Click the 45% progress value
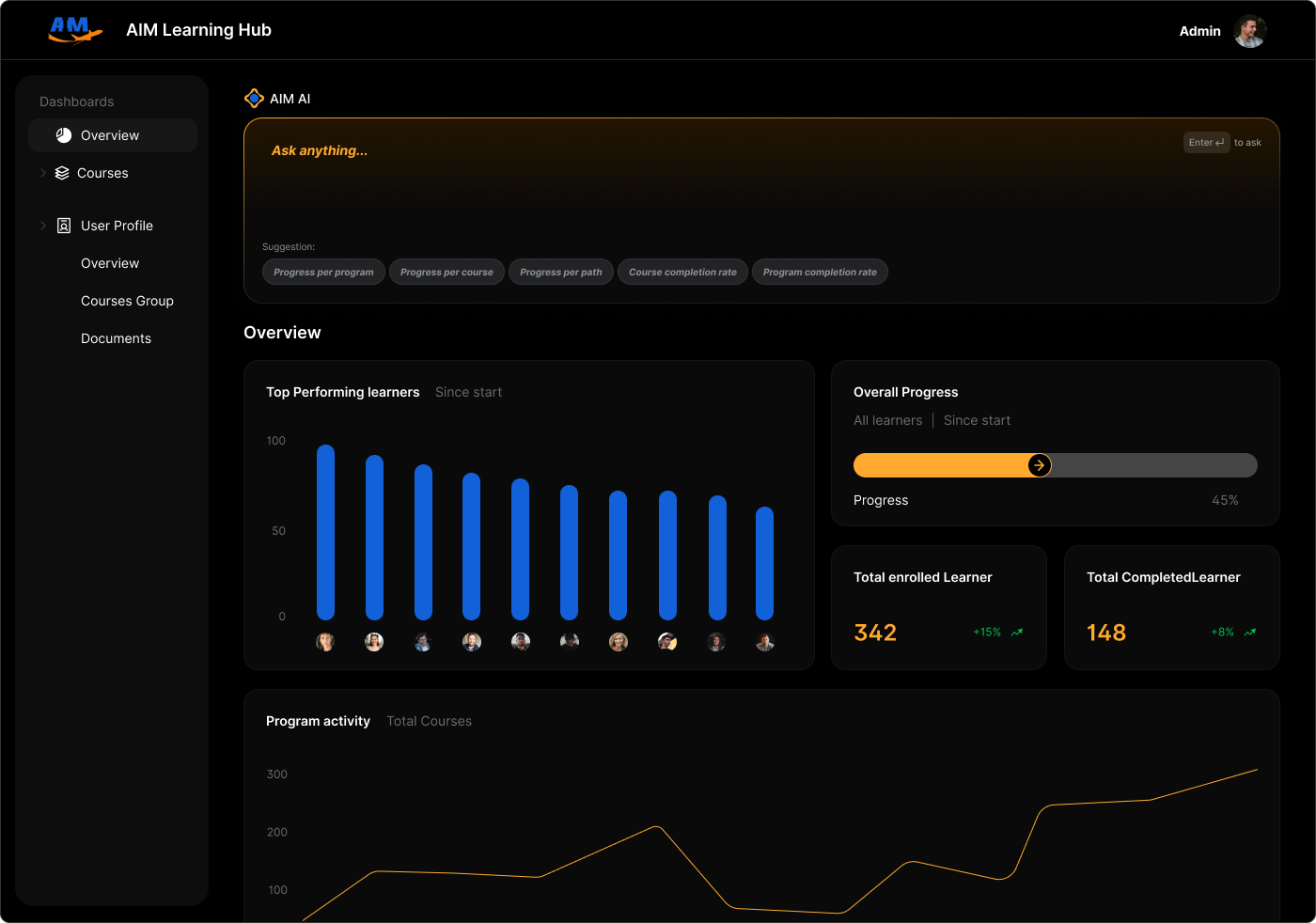 pyautogui.click(x=1225, y=500)
